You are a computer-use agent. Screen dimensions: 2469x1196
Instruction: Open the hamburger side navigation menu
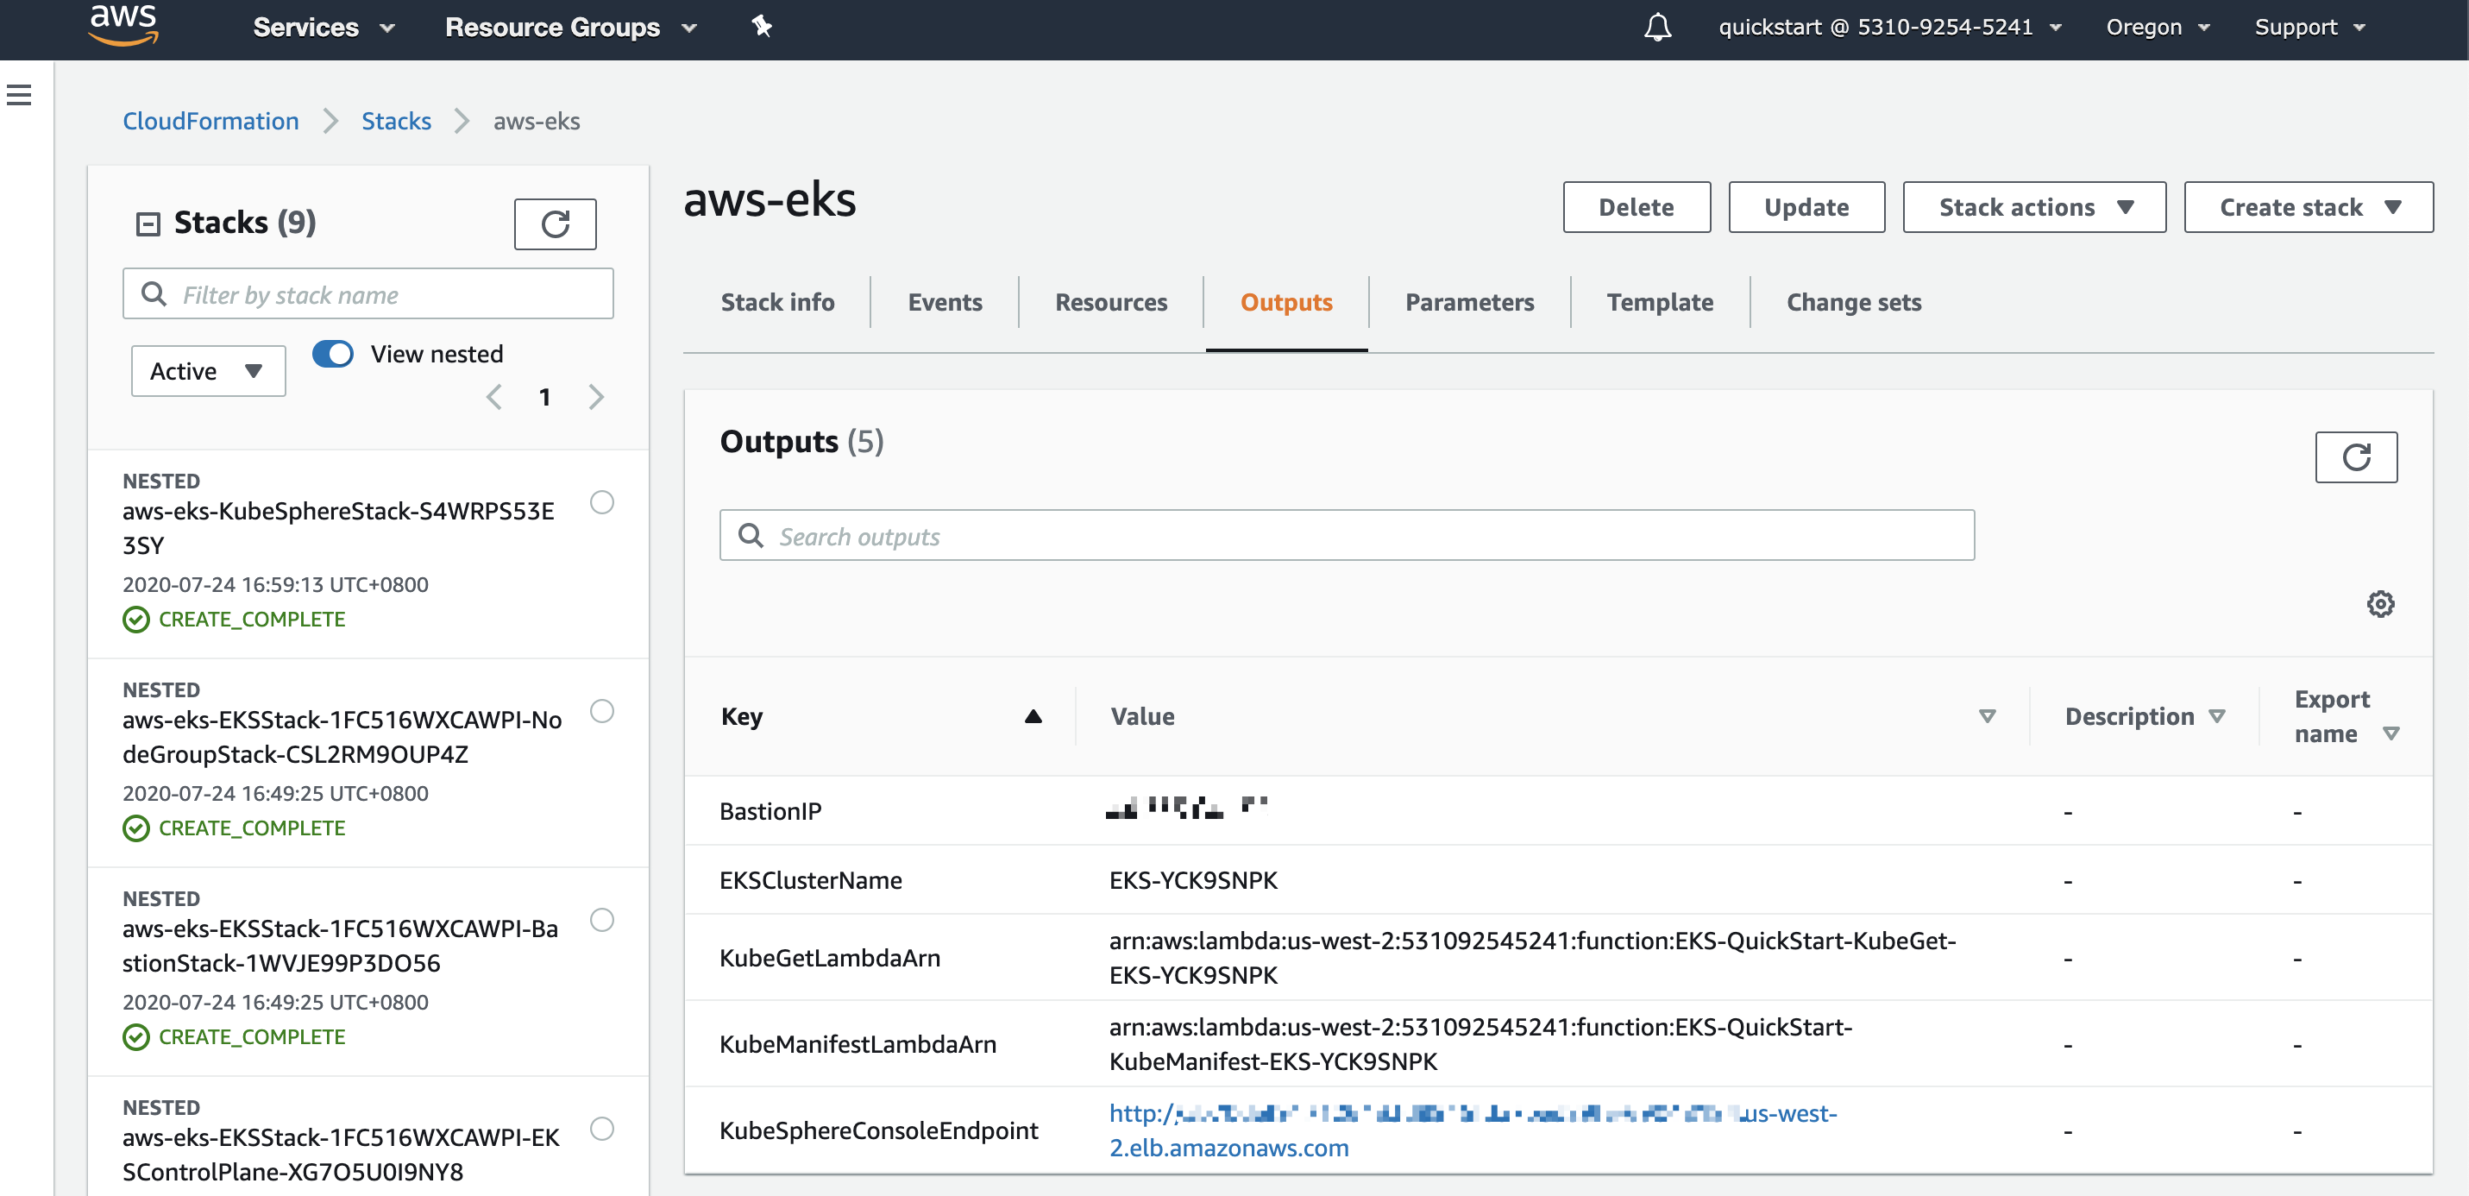tap(19, 94)
